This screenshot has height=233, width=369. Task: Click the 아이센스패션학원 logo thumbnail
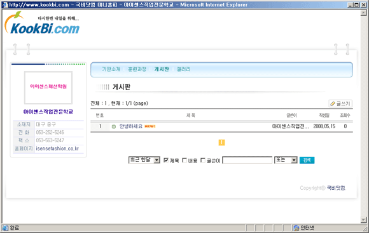[48, 88]
